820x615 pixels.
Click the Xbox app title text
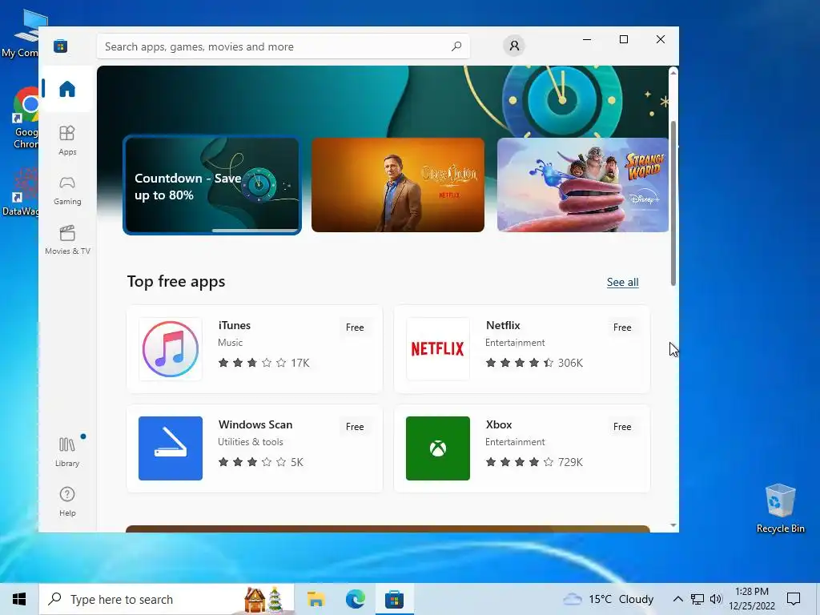pyautogui.click(x=498, y=424)
